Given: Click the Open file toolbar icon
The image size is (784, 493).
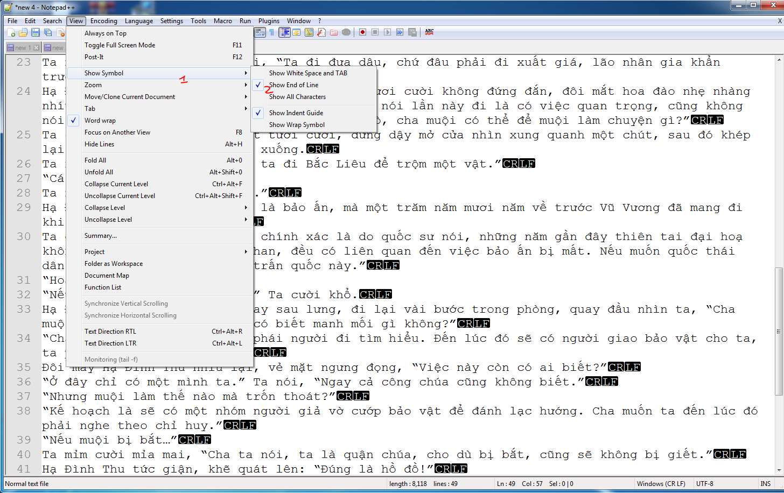Looking at the screenshot, I should point(23,32).
